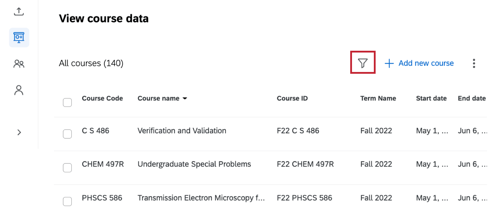Click the upload icon in the sidebar
This screenshot has height=213, width=502.
[19, 12]
